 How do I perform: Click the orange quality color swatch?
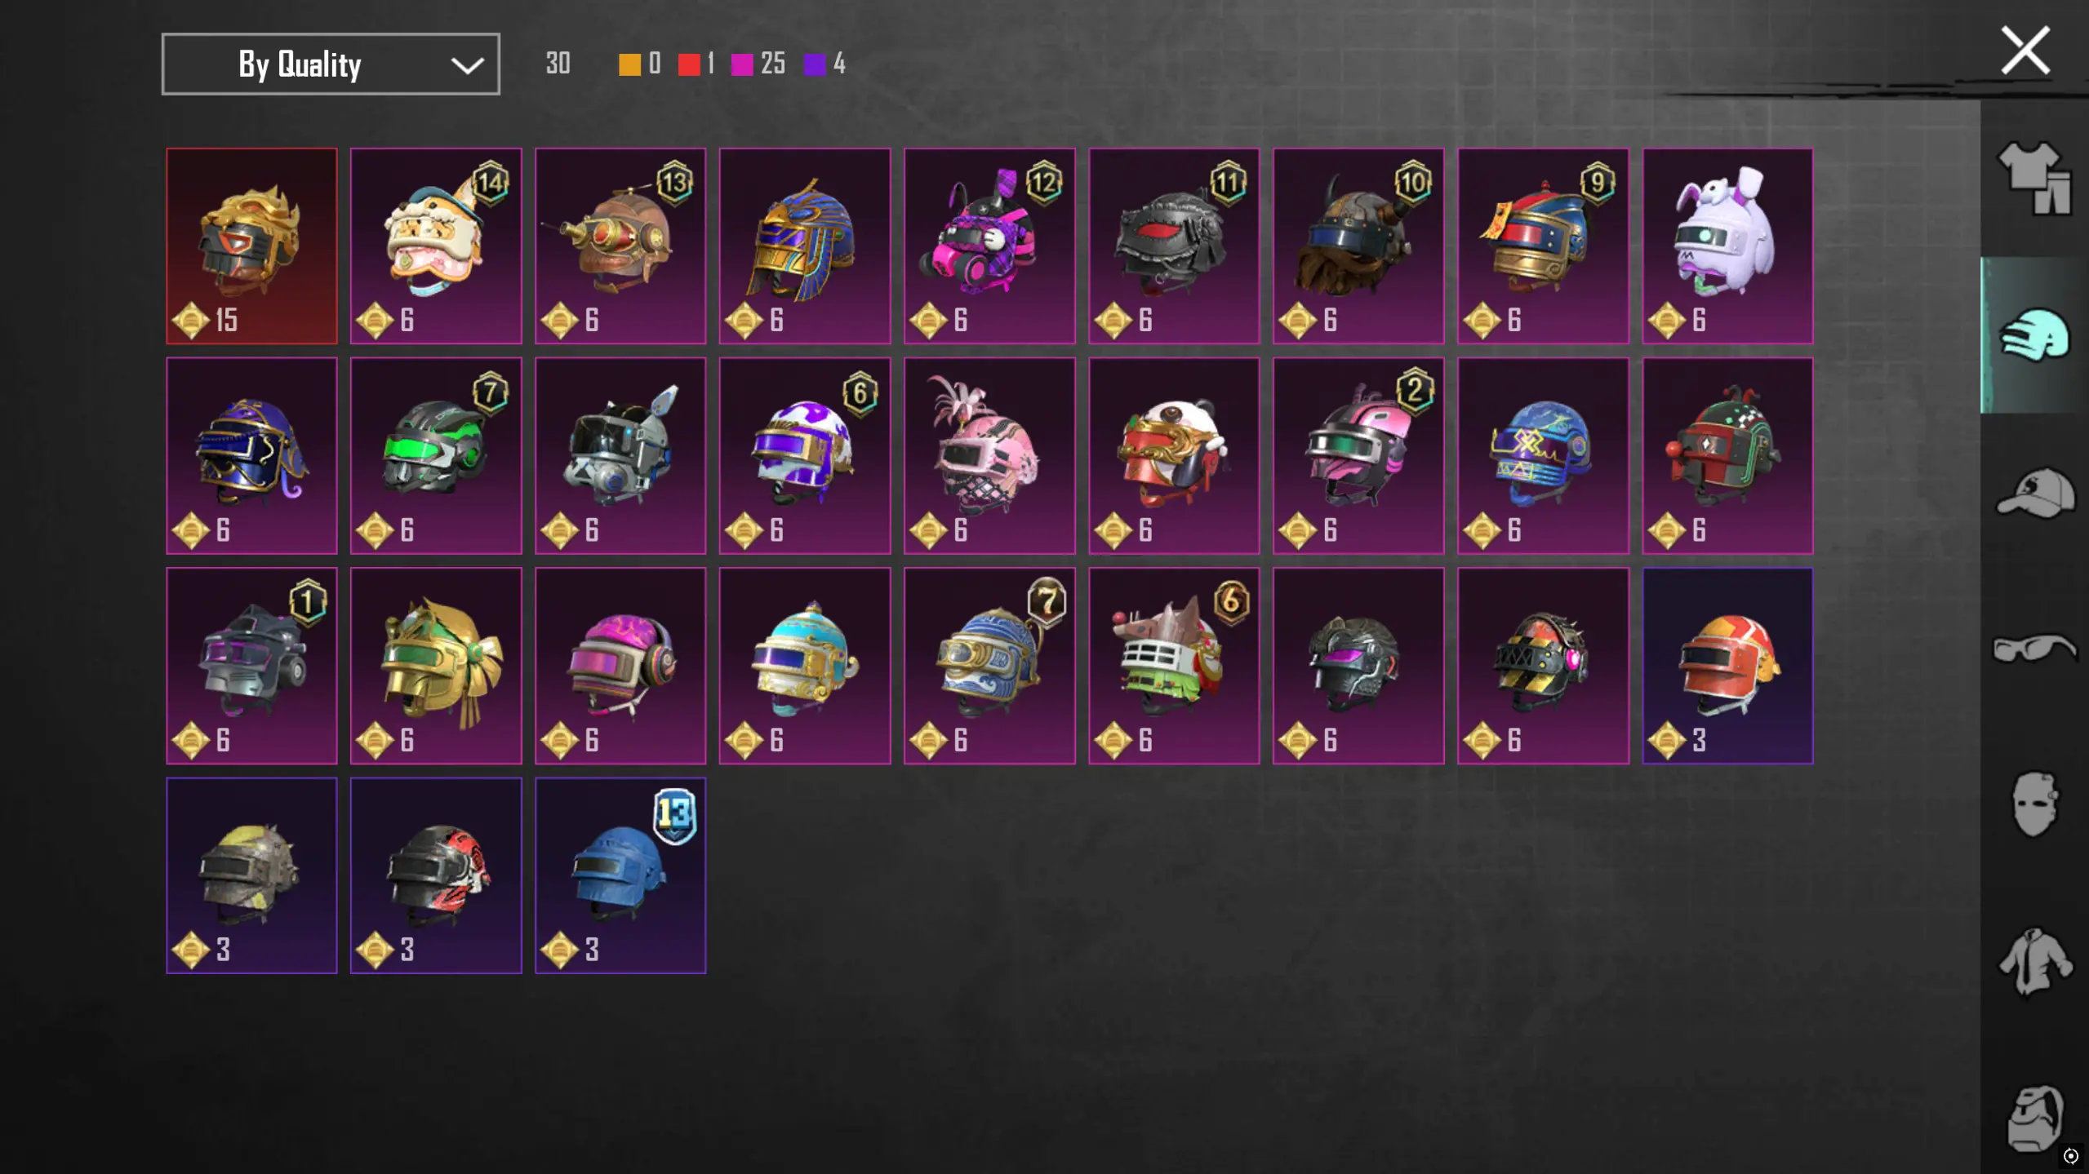(x=629, y=64)
